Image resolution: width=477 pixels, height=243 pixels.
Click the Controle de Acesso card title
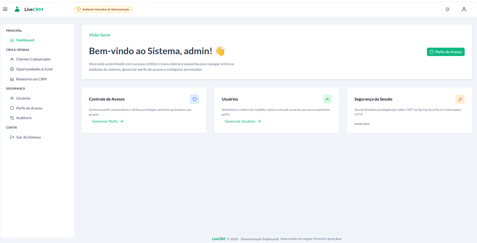click(107, 99)
